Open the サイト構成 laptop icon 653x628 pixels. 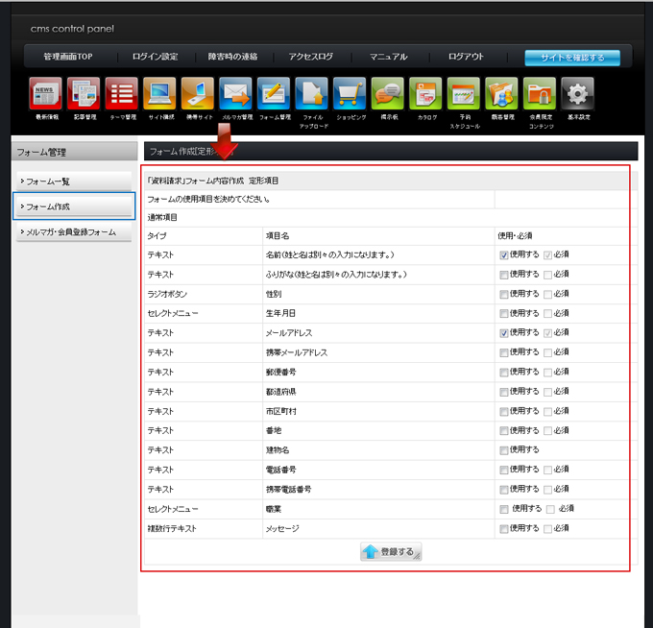159,94
